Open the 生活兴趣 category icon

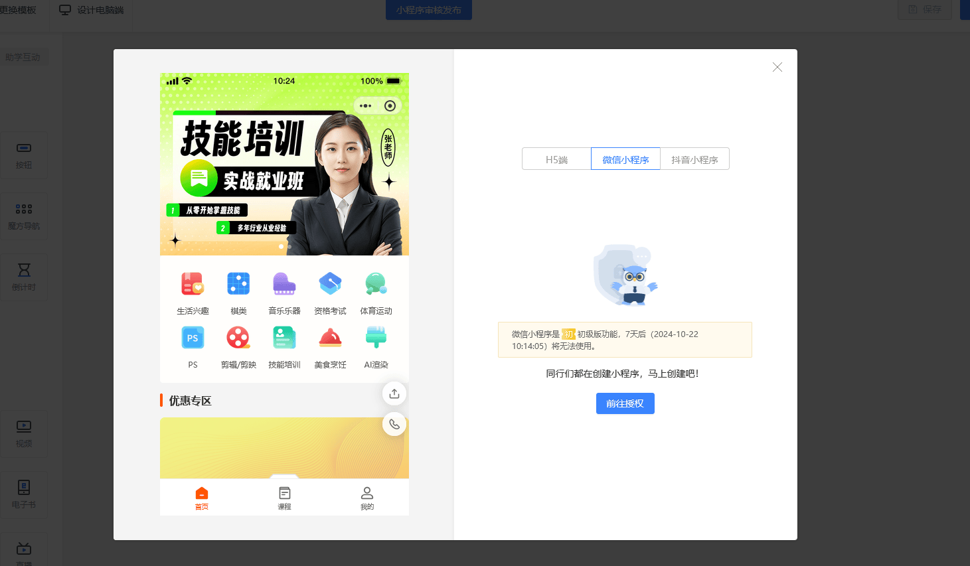[193, 284]
